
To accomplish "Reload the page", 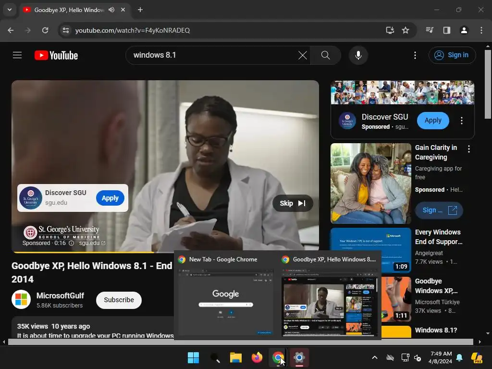I will pos(45,30).
